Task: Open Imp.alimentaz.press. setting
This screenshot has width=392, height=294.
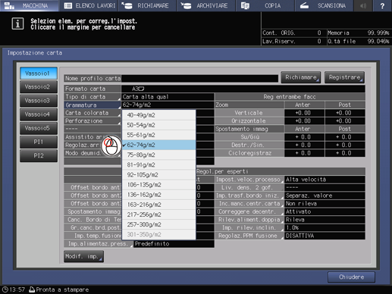Action: pyautogui.click(x=99, y=244)
